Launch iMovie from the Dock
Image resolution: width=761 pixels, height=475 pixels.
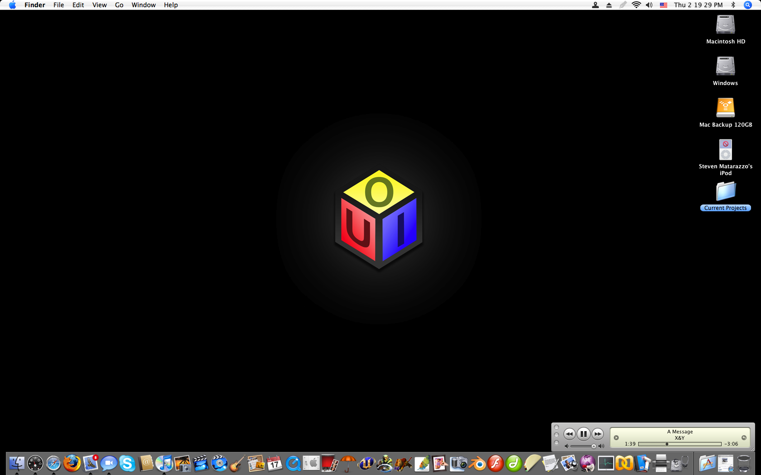(x=201, y=463)
